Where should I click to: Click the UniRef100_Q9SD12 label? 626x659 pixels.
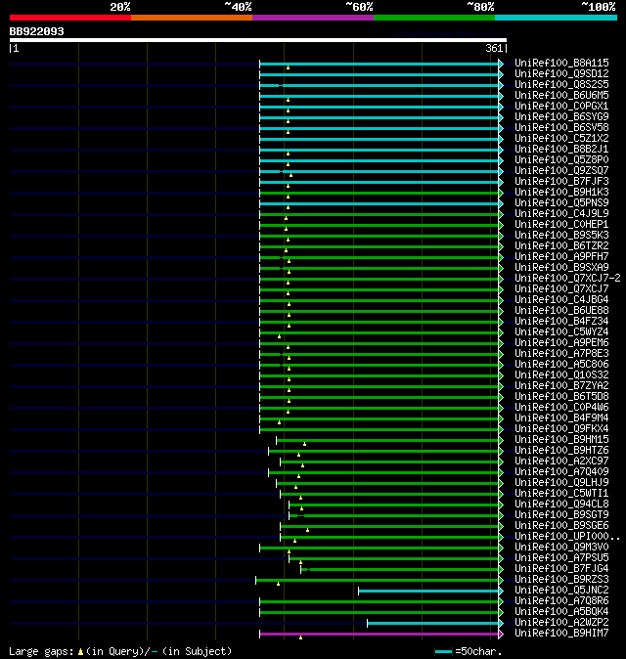[x=561, y=74]
